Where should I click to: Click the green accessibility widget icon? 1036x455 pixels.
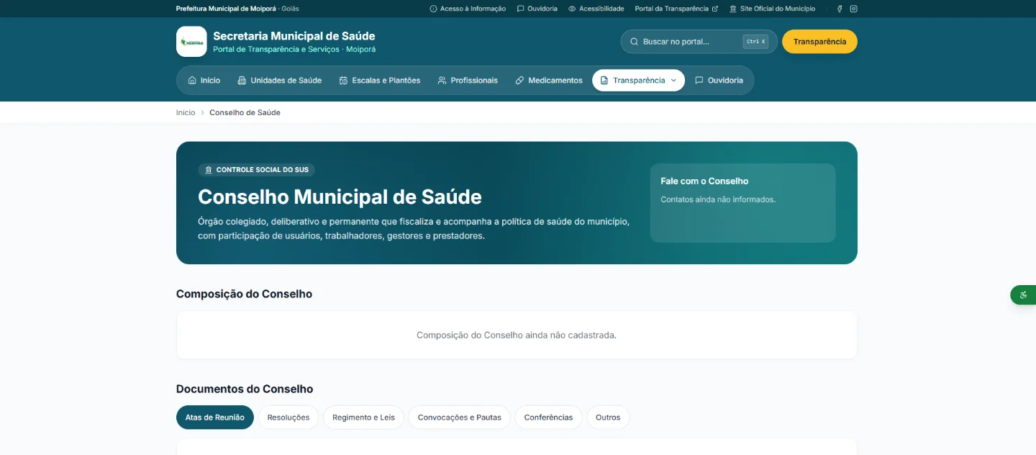tap(1023, 295)
